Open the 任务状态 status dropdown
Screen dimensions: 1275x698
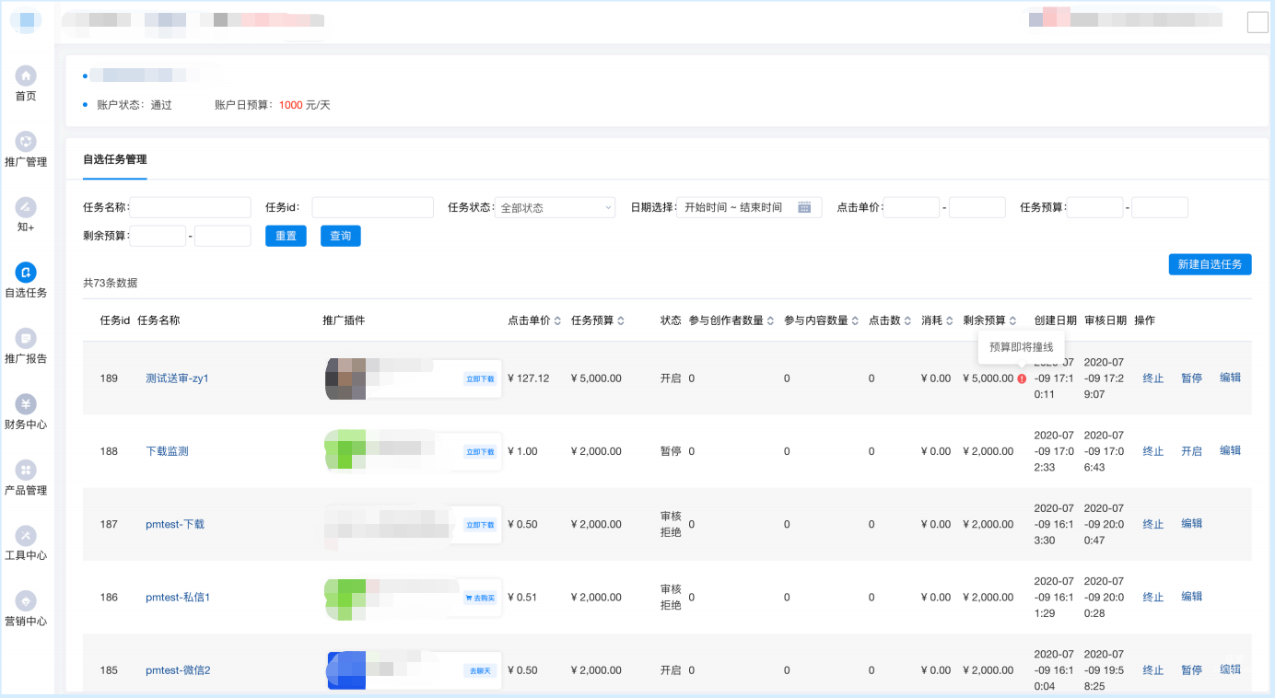pos(556,206)
